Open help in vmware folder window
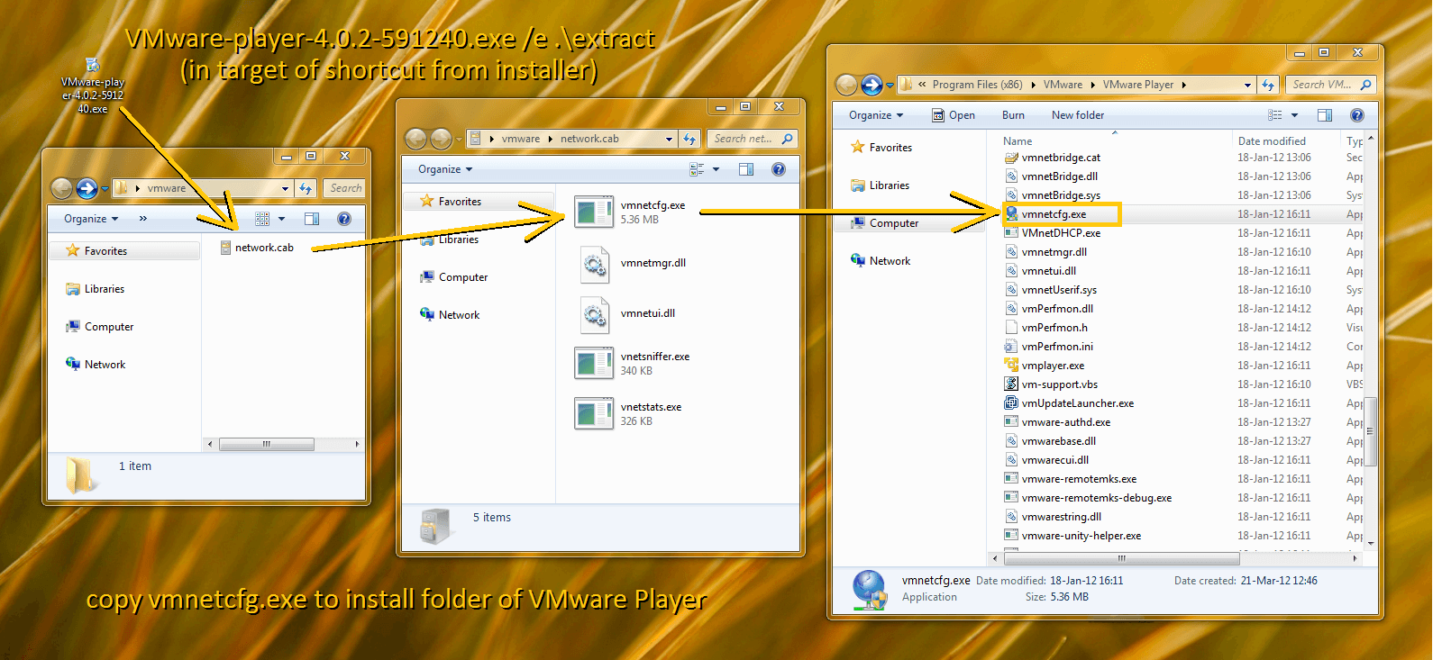 [343, 219]
